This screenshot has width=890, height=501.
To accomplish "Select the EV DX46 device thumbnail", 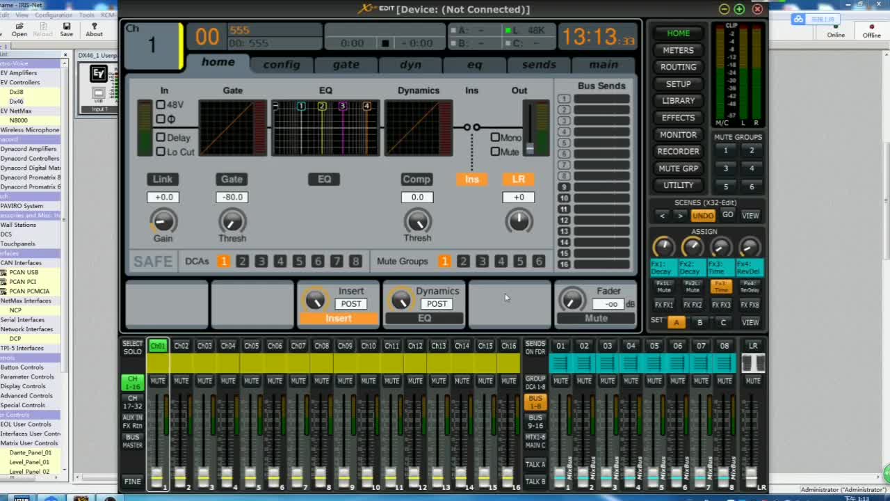I will click(x=99, y=87).
